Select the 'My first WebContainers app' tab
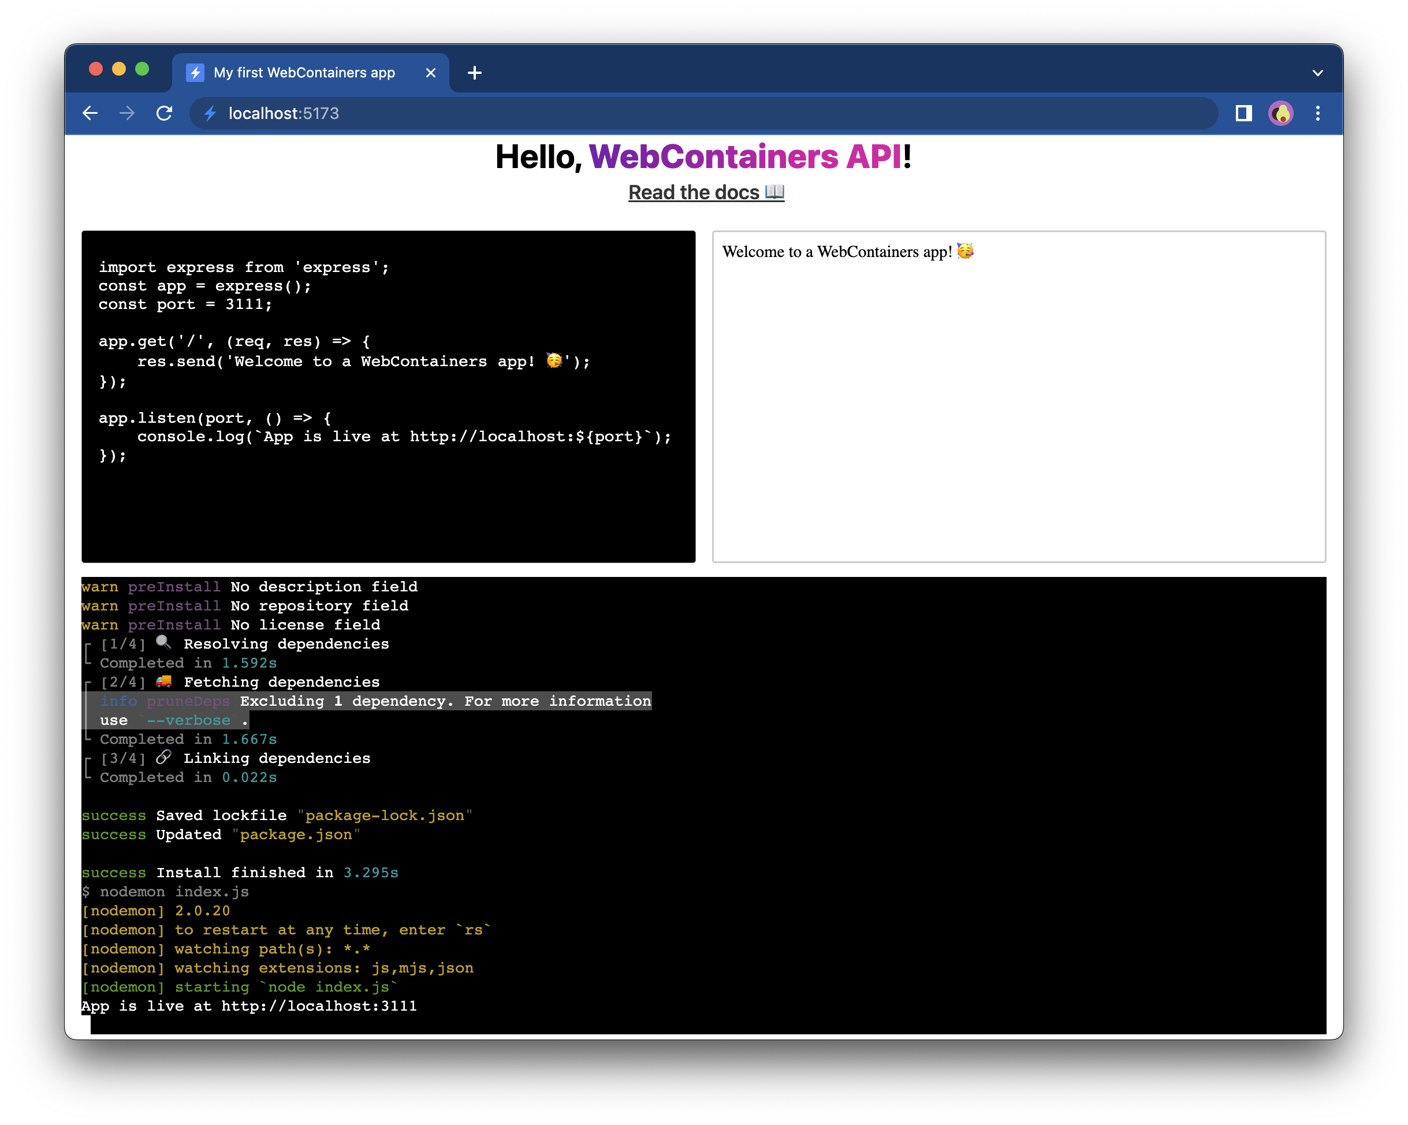This screenshot has height=1125, width=1408. pos(302,72)
